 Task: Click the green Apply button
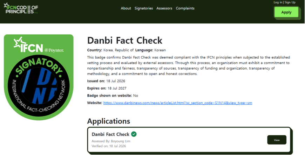click(x=286, y=12)
